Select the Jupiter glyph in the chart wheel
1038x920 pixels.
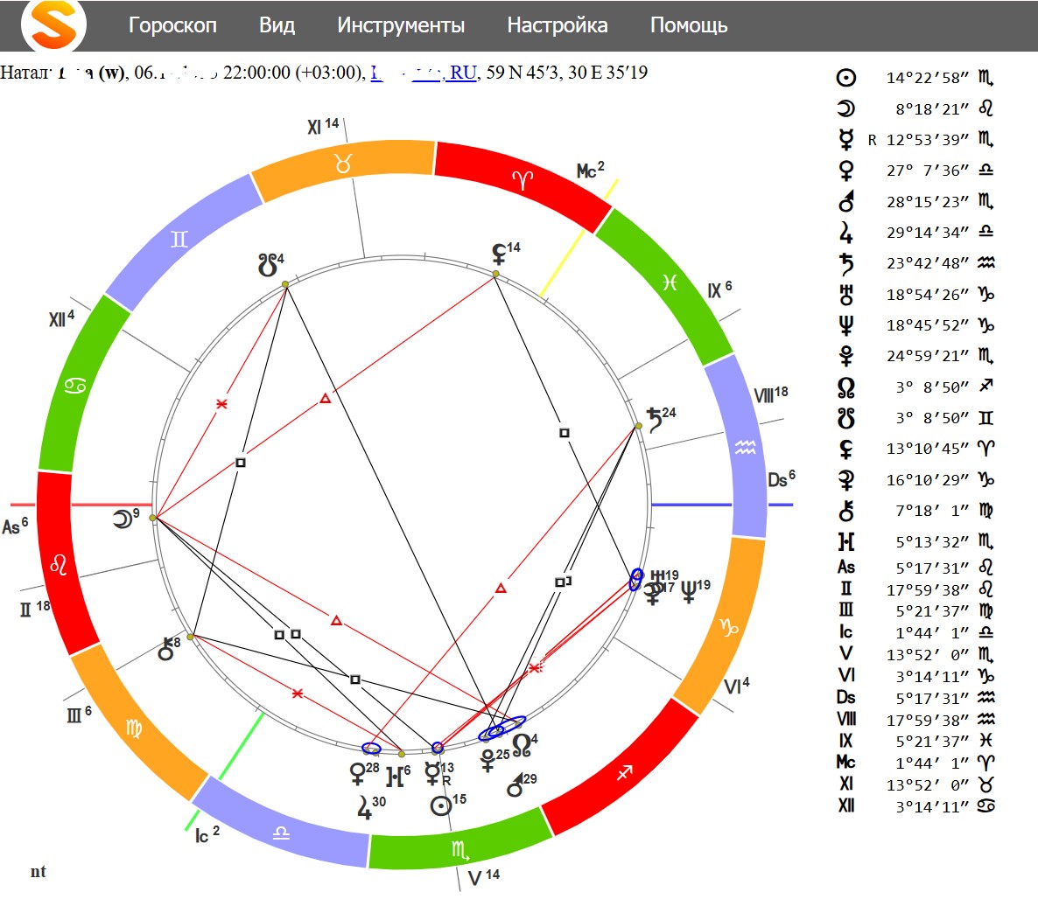pos(365,806)
